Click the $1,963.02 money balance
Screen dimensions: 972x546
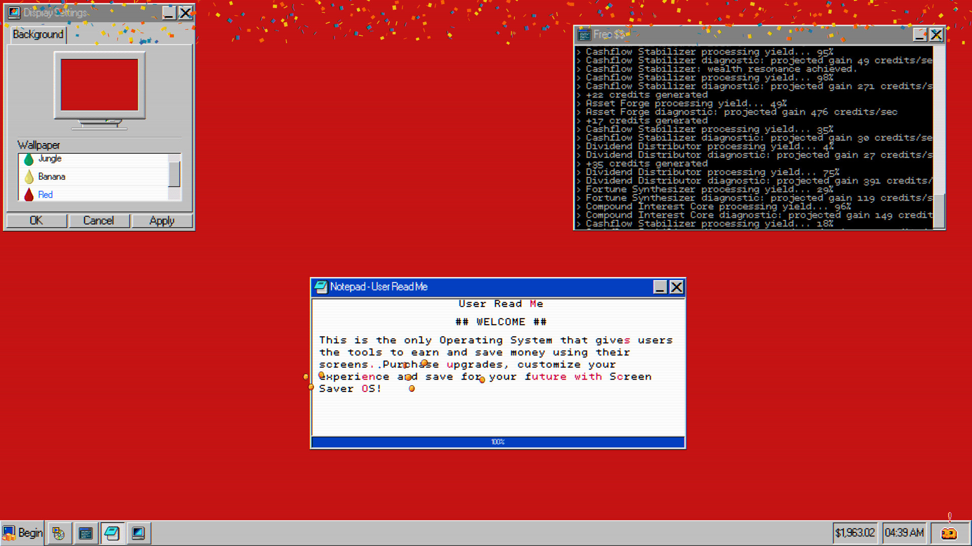pyautogui.click(x=855, y=533)
